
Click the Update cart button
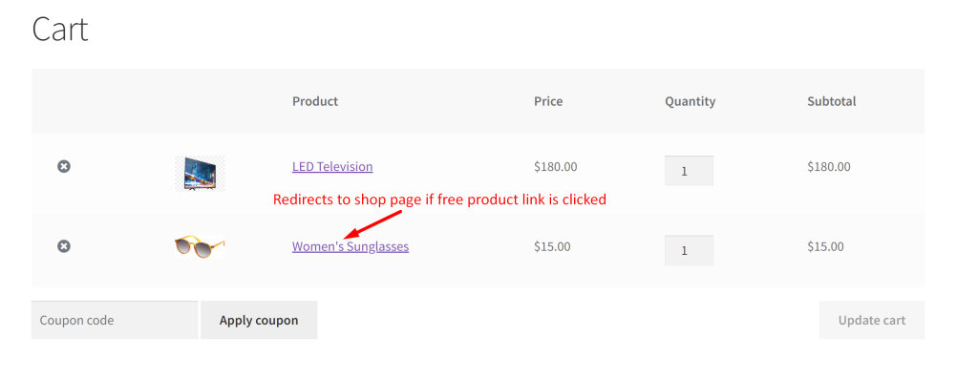871,321
